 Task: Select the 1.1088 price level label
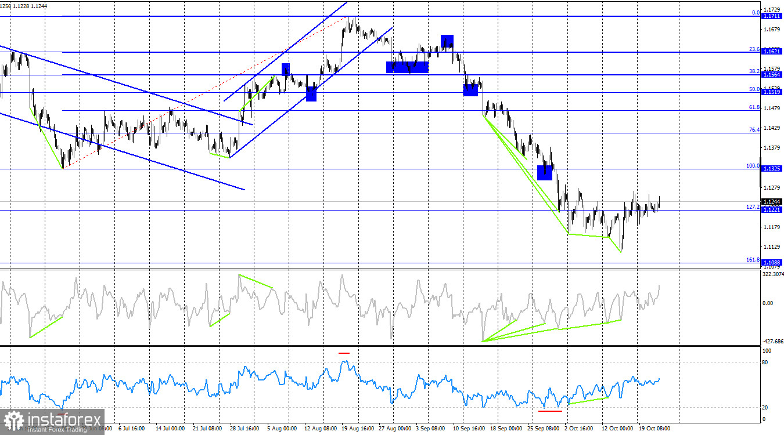point(772,263)
